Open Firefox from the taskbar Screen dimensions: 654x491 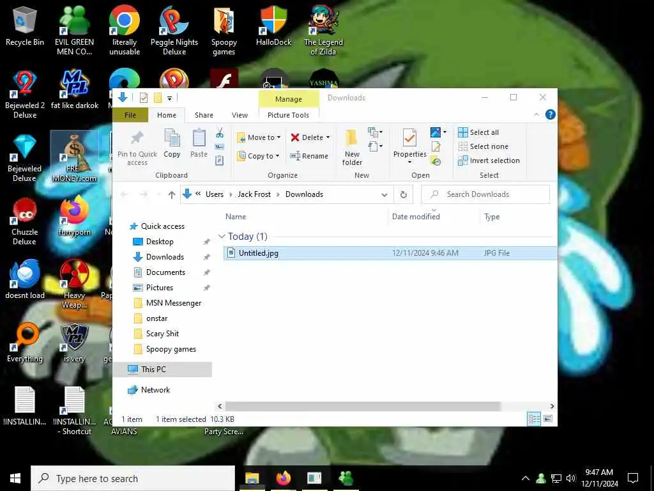pyautogui.click(x=283, y=478)
